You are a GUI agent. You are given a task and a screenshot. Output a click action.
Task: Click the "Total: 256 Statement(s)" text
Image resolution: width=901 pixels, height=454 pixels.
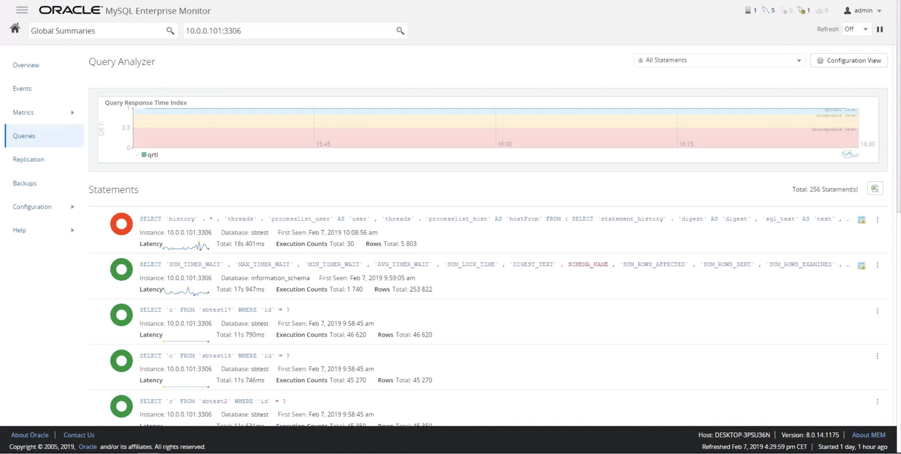pos(825,189)
